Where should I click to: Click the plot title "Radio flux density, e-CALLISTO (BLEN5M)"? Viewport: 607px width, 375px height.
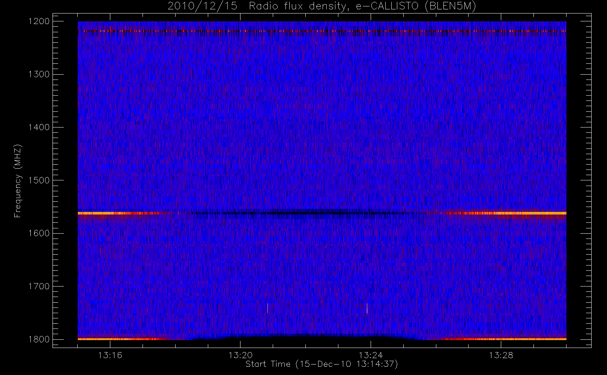pos(362,6)
